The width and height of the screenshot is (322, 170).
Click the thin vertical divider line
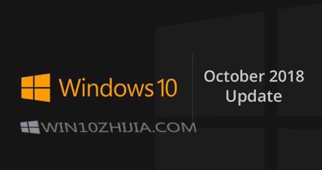point(192,87)
